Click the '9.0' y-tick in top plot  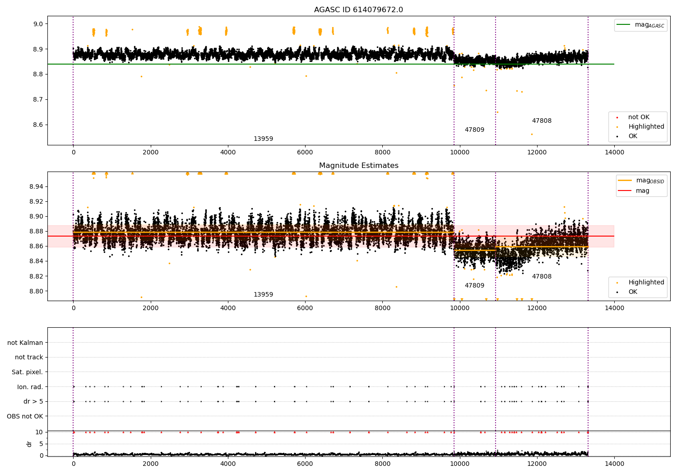click(x=38, y=24)
